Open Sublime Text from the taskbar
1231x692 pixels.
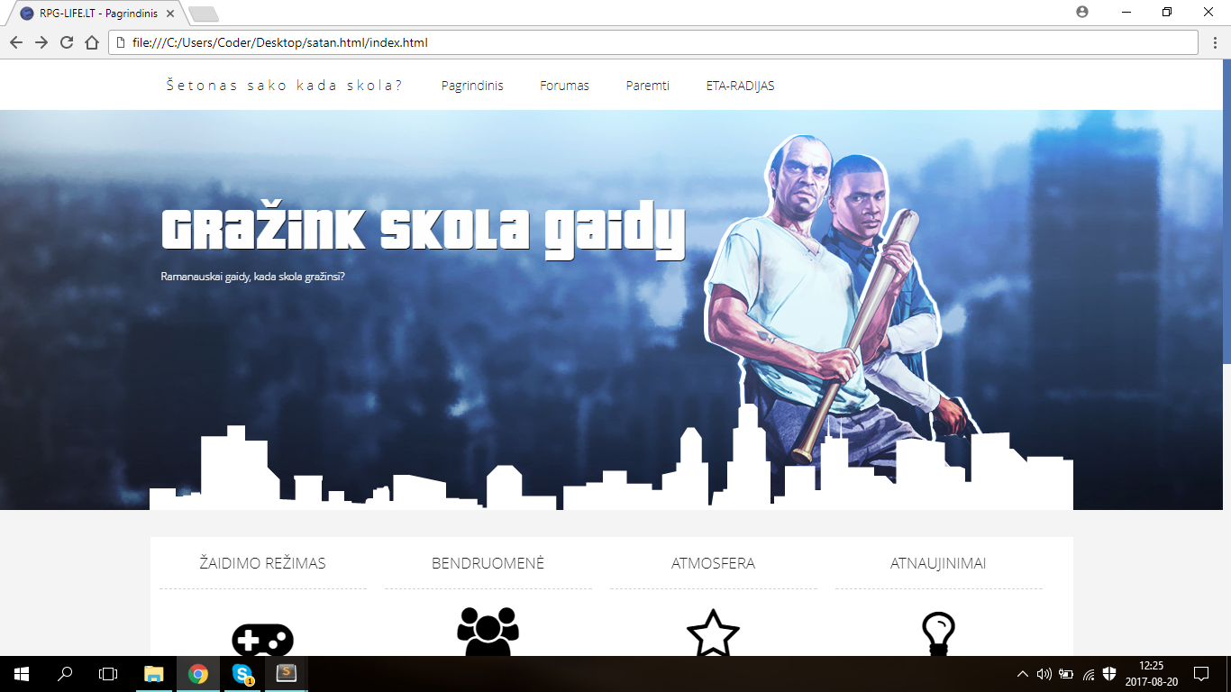287,673
